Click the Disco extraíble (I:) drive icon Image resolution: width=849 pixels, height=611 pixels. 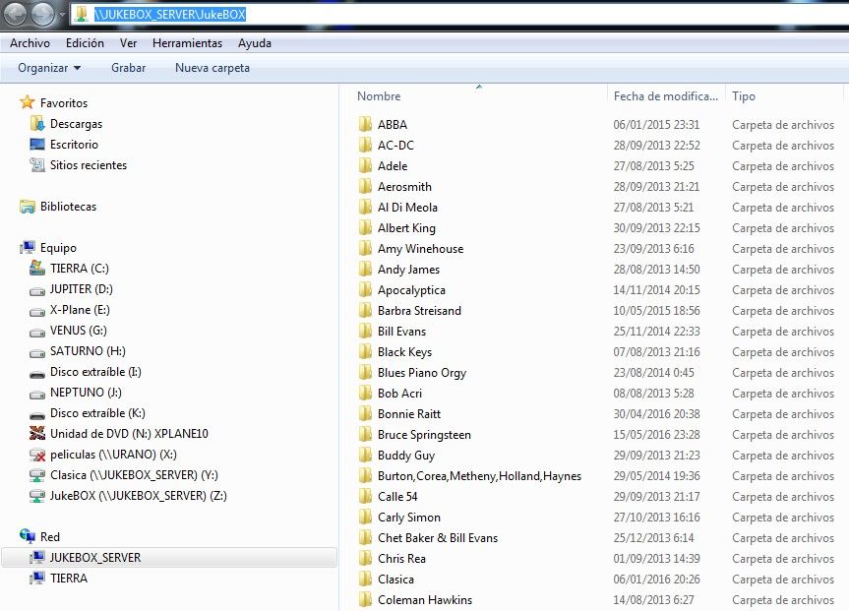[37, 374]
